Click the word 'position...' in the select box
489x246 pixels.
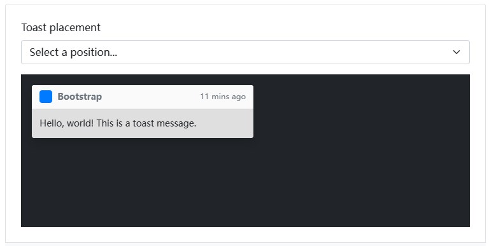[94, 52]
